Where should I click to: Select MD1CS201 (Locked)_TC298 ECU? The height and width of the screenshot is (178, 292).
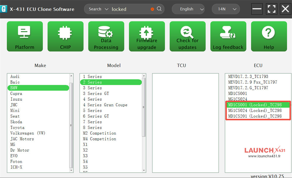coord(258,116)
